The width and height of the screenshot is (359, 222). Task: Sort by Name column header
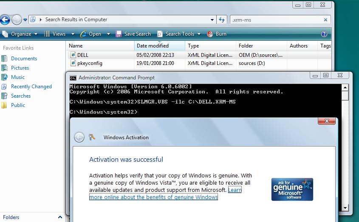[100, 46]
